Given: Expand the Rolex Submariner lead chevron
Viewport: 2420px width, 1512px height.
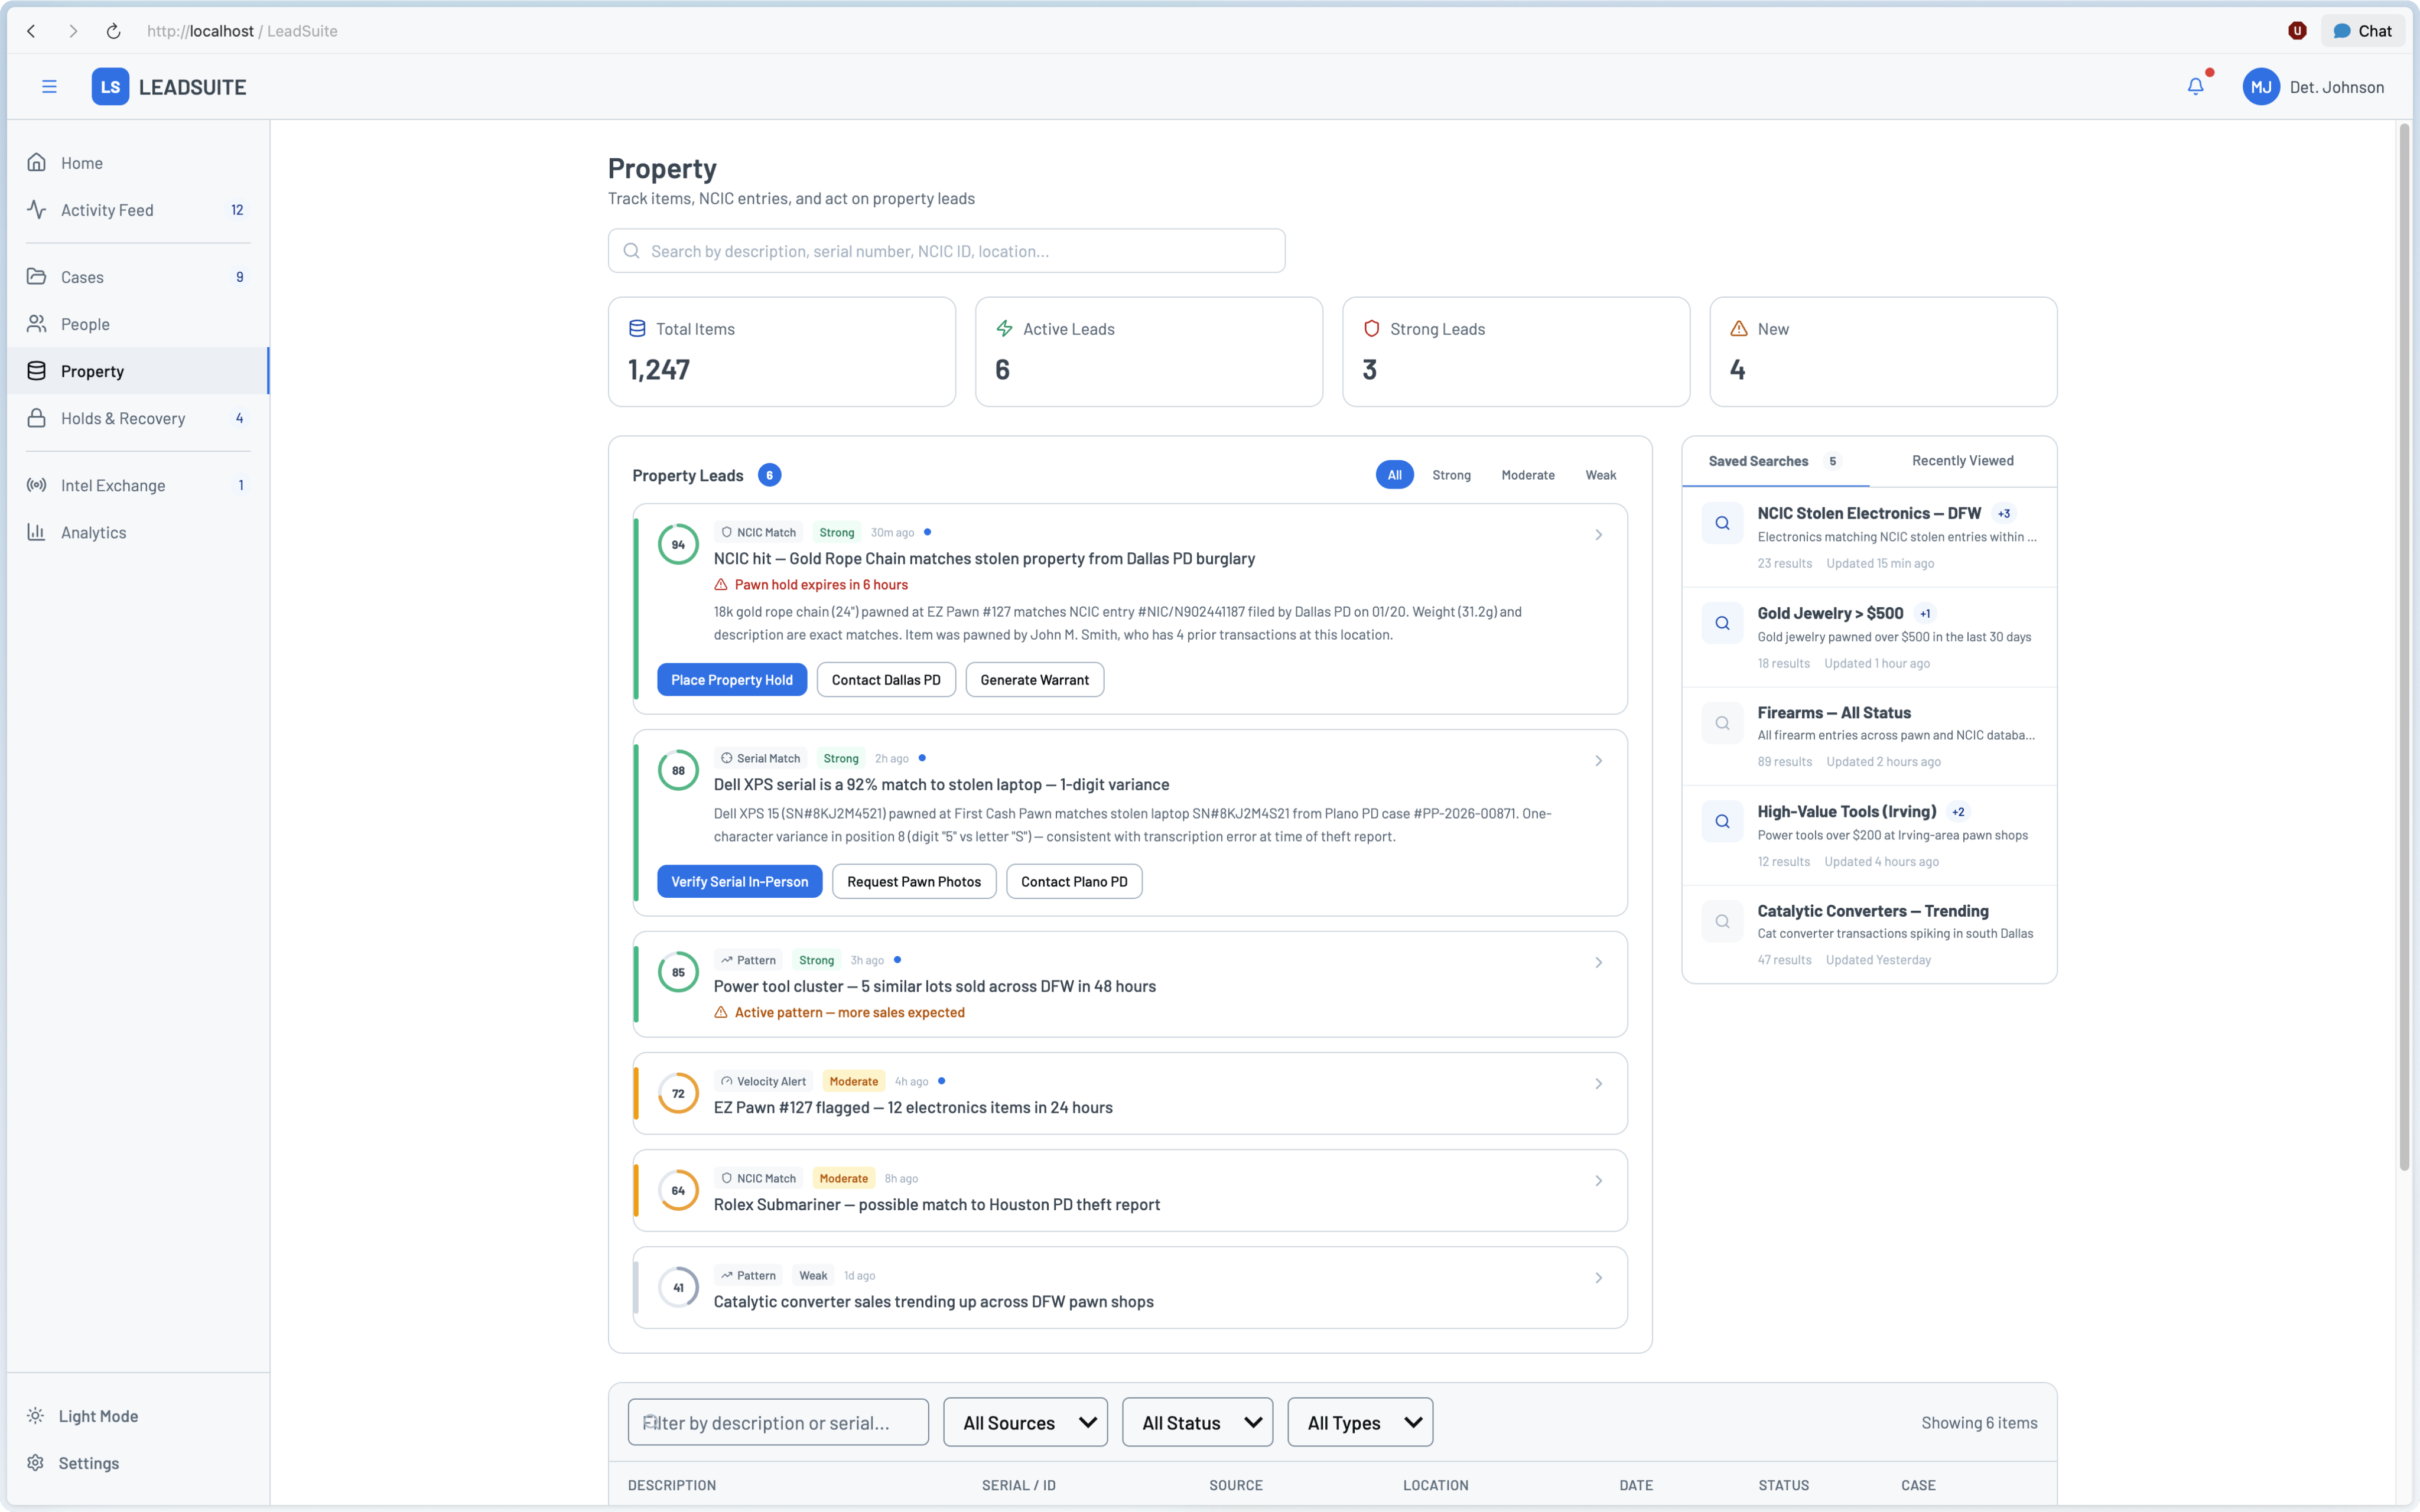Looking at the screenshot, I should [1598, 1181].
